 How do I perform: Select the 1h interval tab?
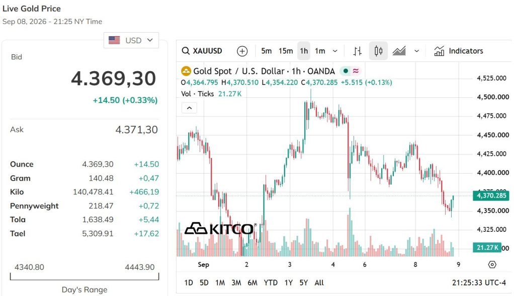click(x=304, y=51)
